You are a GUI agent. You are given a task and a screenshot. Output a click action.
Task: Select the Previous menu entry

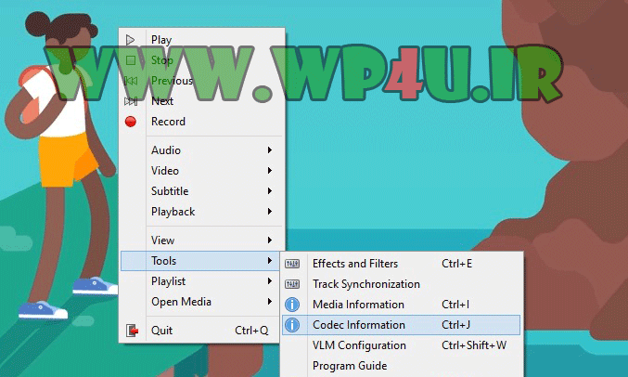click(201, 81)
